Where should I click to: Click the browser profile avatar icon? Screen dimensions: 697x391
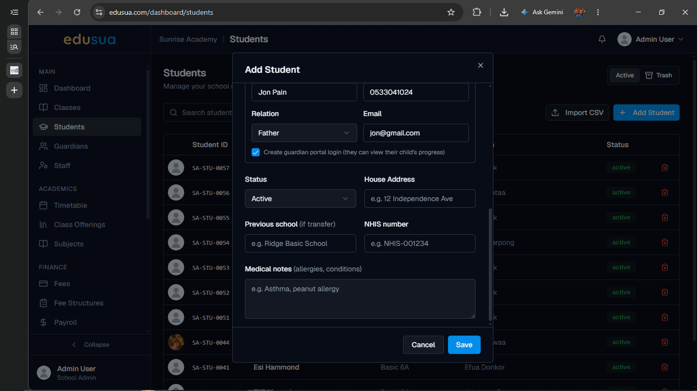tap(580, 12)
